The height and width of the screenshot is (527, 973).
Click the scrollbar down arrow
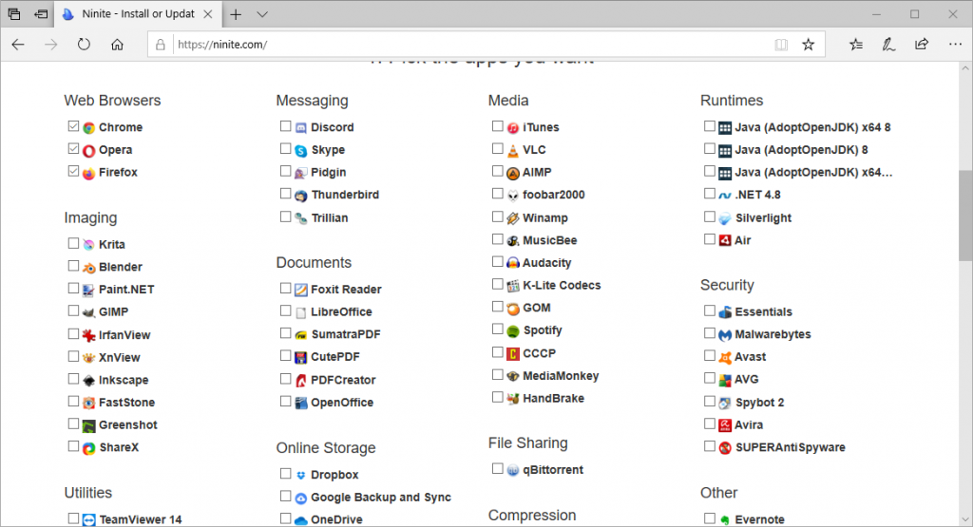(965, 519)
